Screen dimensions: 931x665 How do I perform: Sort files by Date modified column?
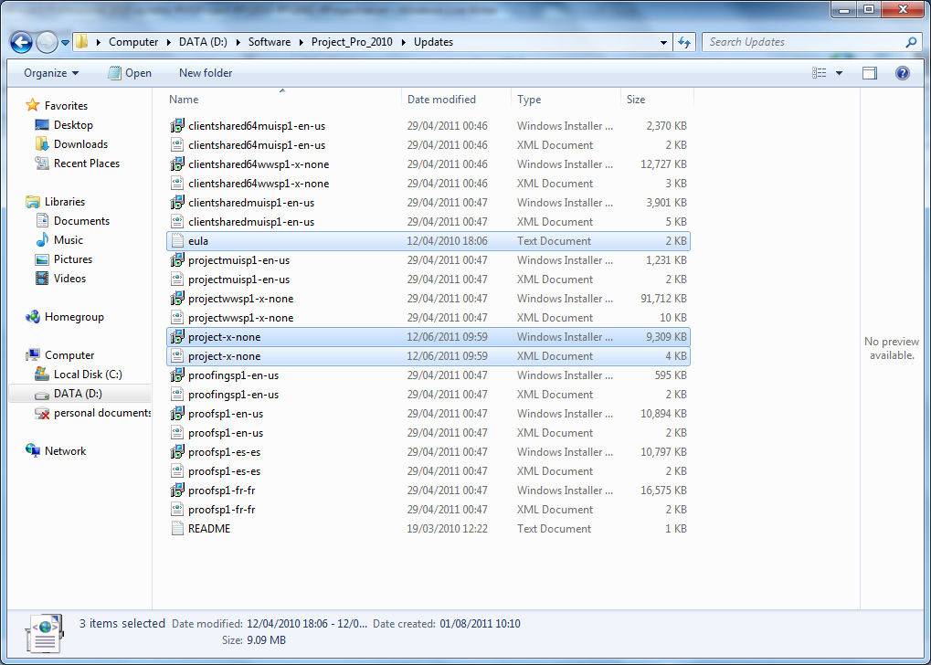tap(441, 100)
